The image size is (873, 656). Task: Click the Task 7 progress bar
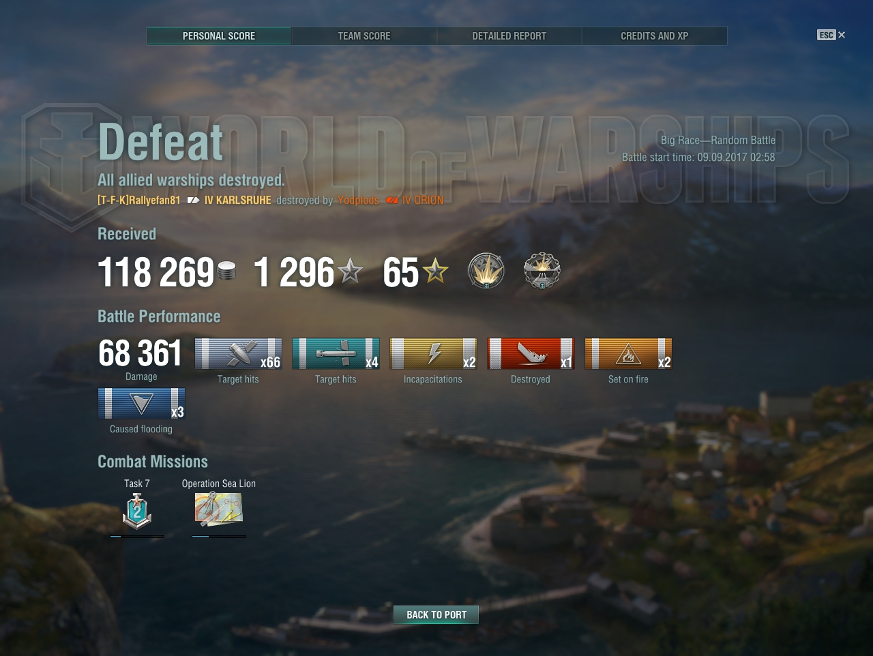(x=137, y=537)
